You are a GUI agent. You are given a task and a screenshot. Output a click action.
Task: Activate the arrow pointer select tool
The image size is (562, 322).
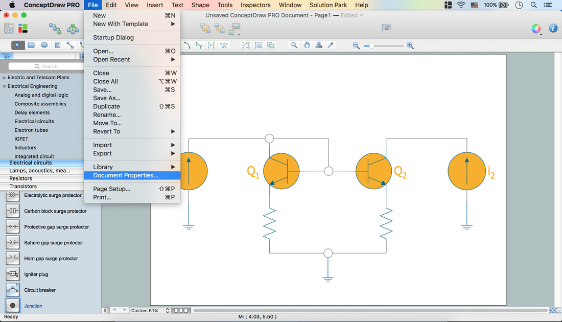(17, 45)
